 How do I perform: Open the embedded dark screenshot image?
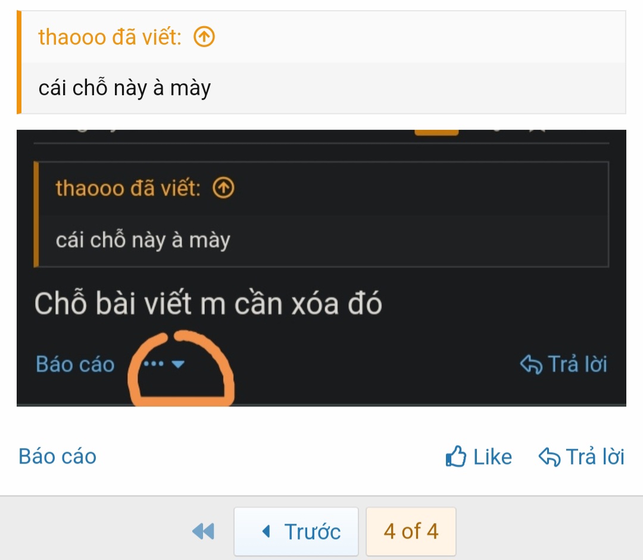tap(321, 268)
